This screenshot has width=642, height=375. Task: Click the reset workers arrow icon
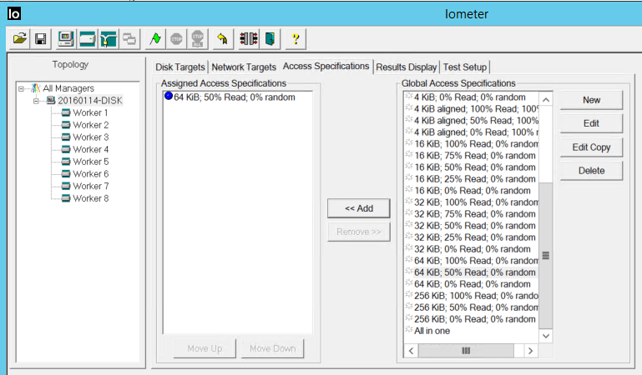221,38
